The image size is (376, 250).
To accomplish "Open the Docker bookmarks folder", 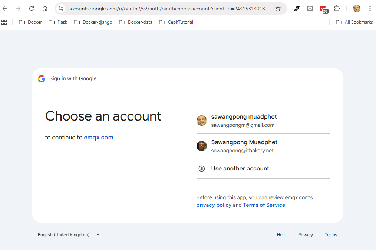I will (30, 22).
